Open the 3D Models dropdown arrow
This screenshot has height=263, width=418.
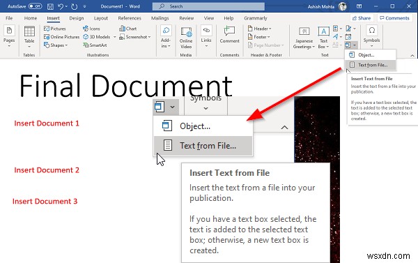(x=115, y=37)
